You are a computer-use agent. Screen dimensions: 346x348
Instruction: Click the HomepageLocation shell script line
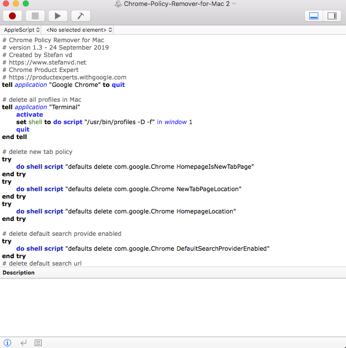126,211
